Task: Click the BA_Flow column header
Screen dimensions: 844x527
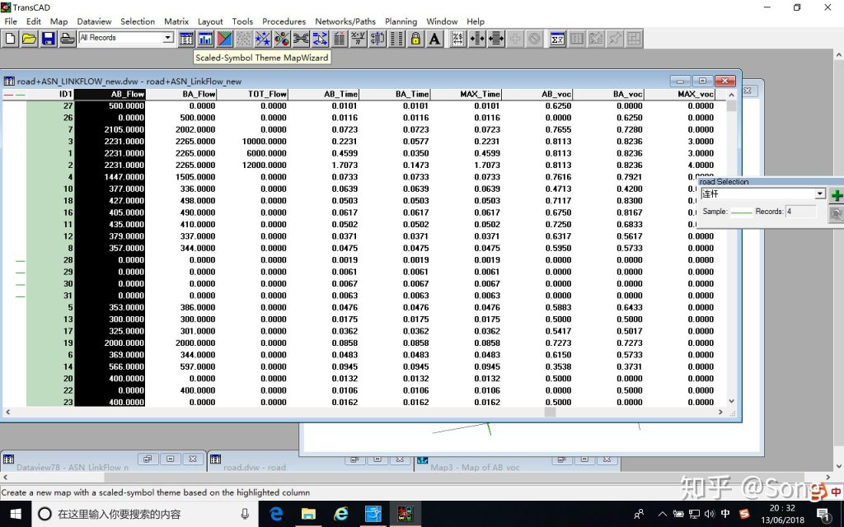Action: [181, 94]
